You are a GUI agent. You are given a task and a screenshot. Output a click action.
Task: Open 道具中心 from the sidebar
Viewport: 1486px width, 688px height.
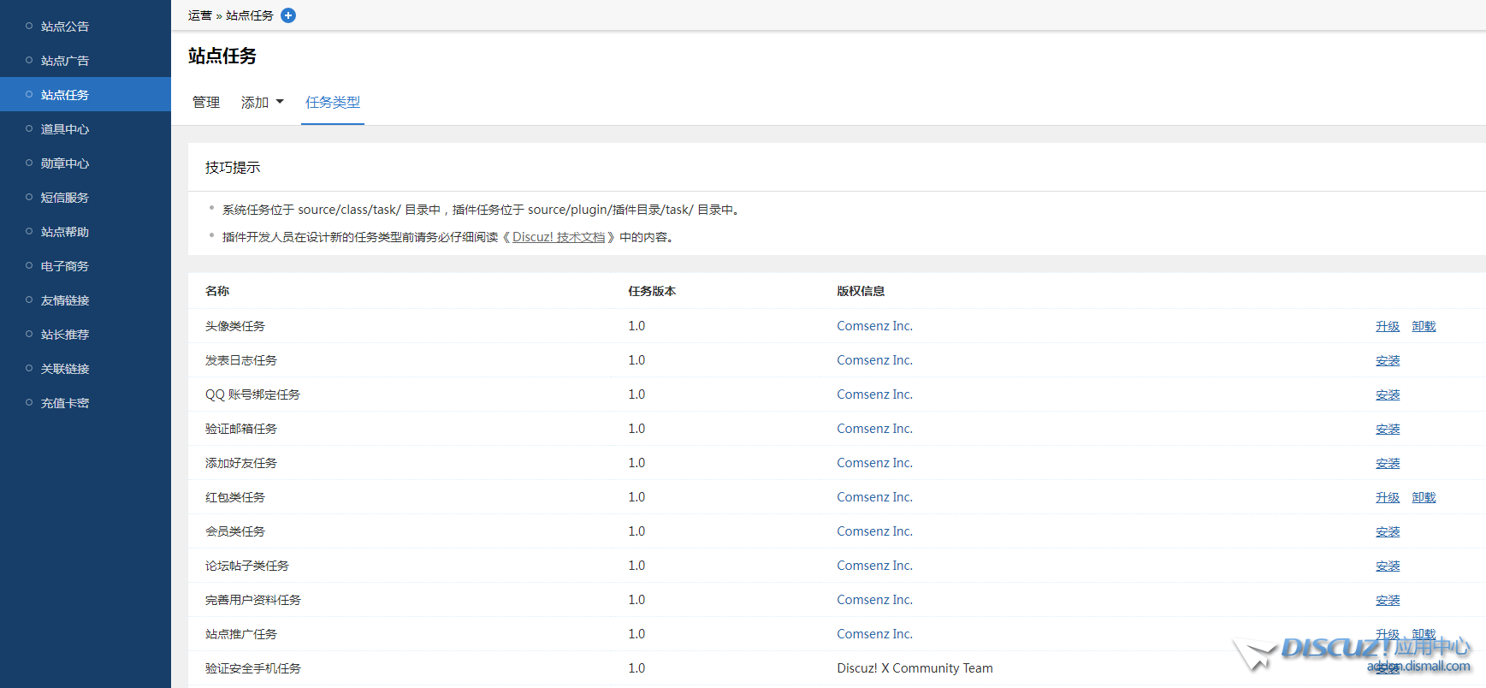(x=65, y=129)
